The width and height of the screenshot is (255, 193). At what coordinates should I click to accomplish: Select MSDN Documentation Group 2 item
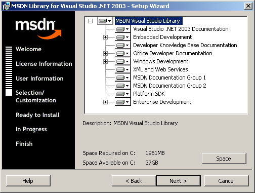click(169, 86)
